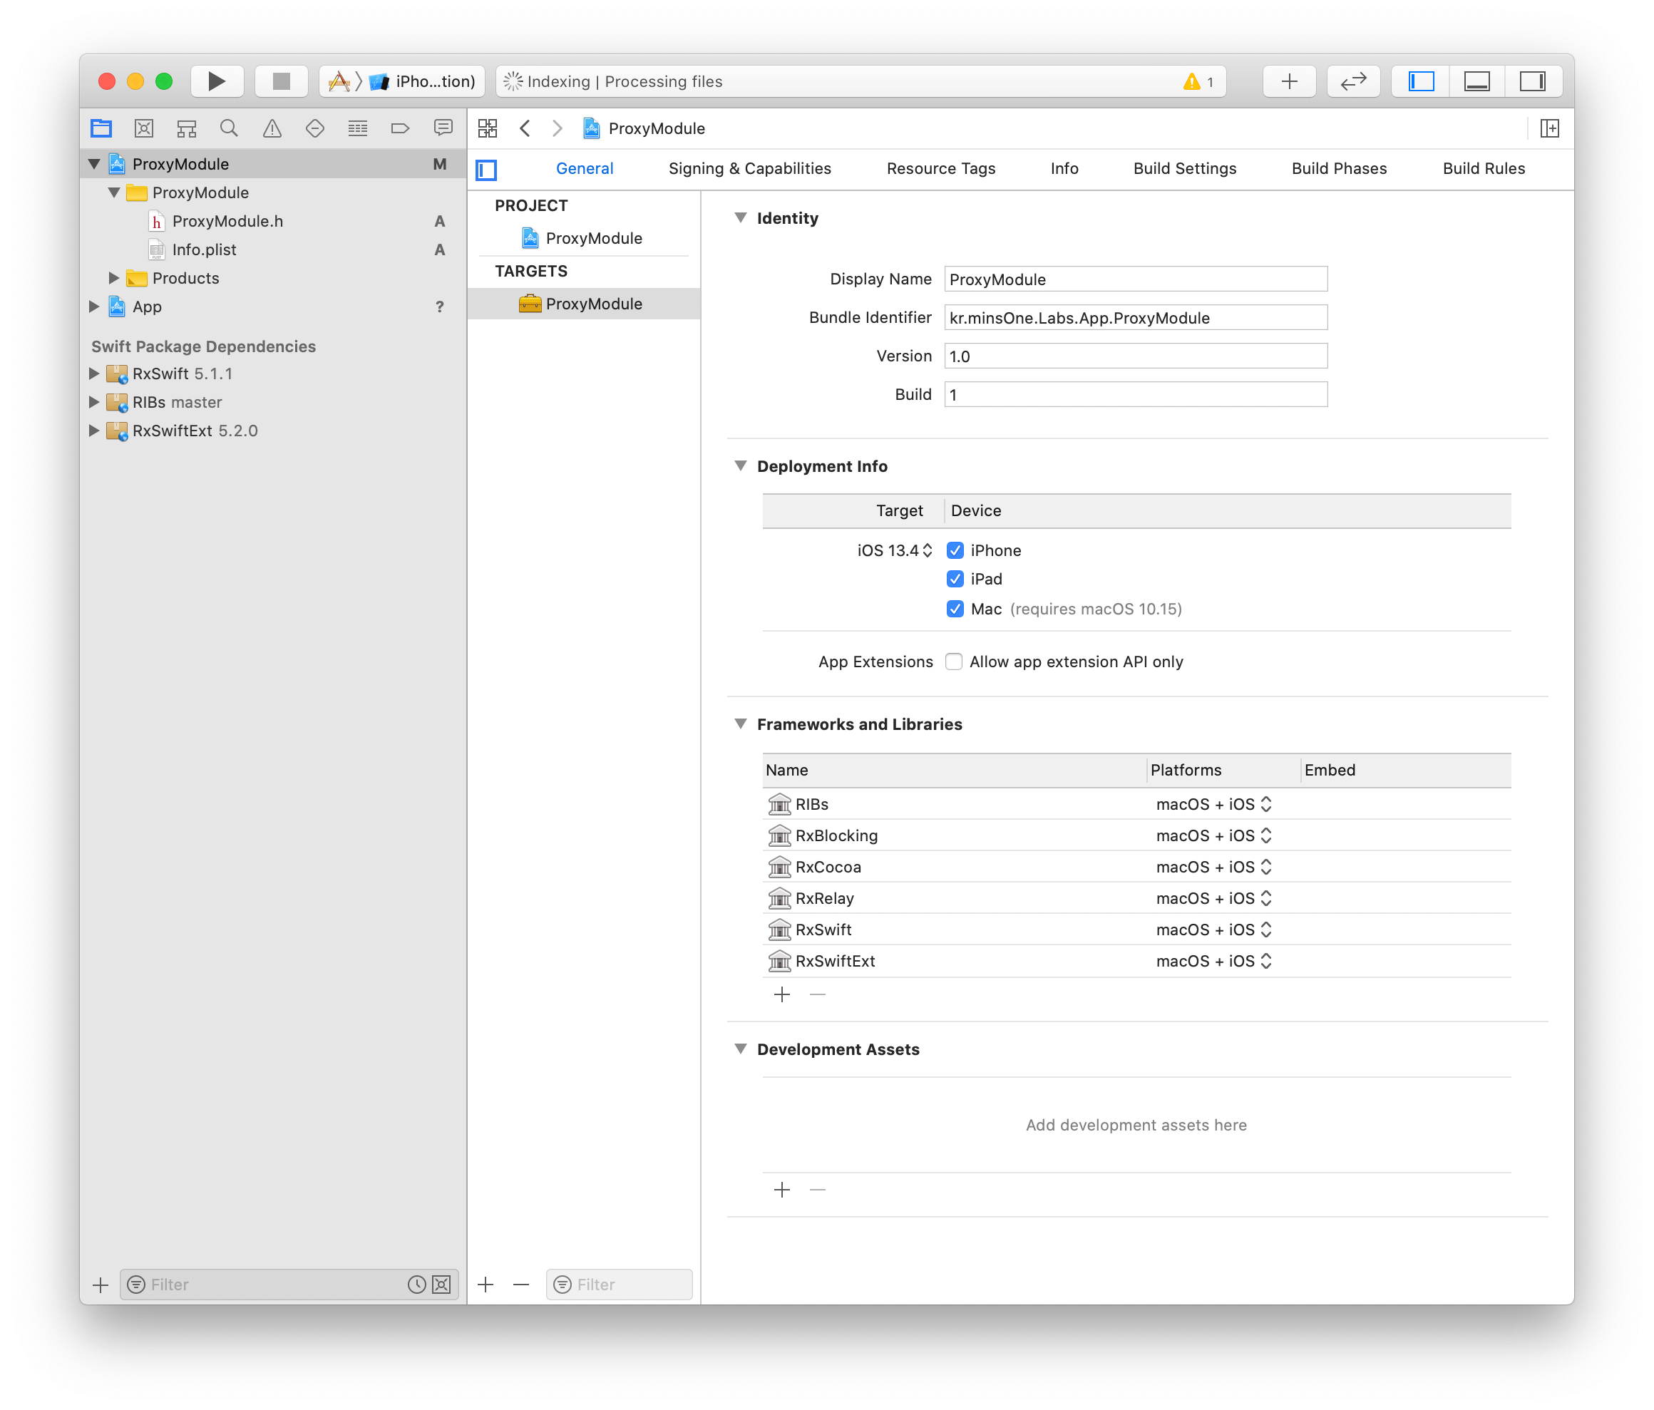Open the Source Control navigator
Screen dimensions: 1654x1410
[x=144, y=128]
